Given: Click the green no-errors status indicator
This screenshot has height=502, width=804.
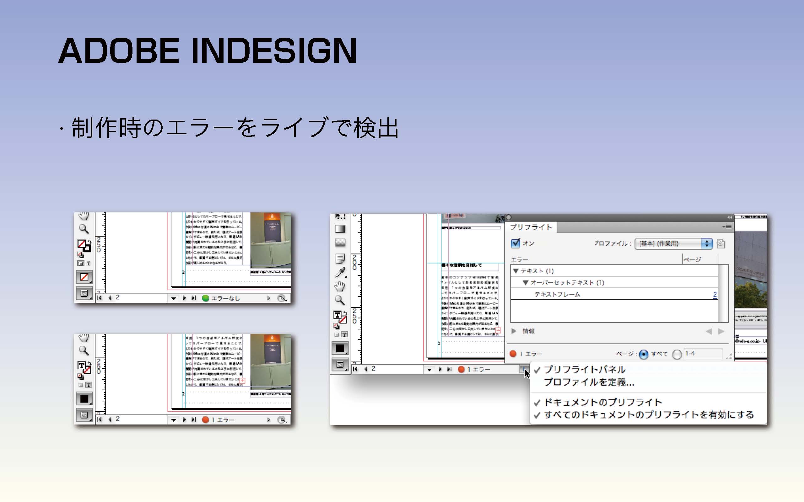Looking at the screenshot, I should click(206, 298).
